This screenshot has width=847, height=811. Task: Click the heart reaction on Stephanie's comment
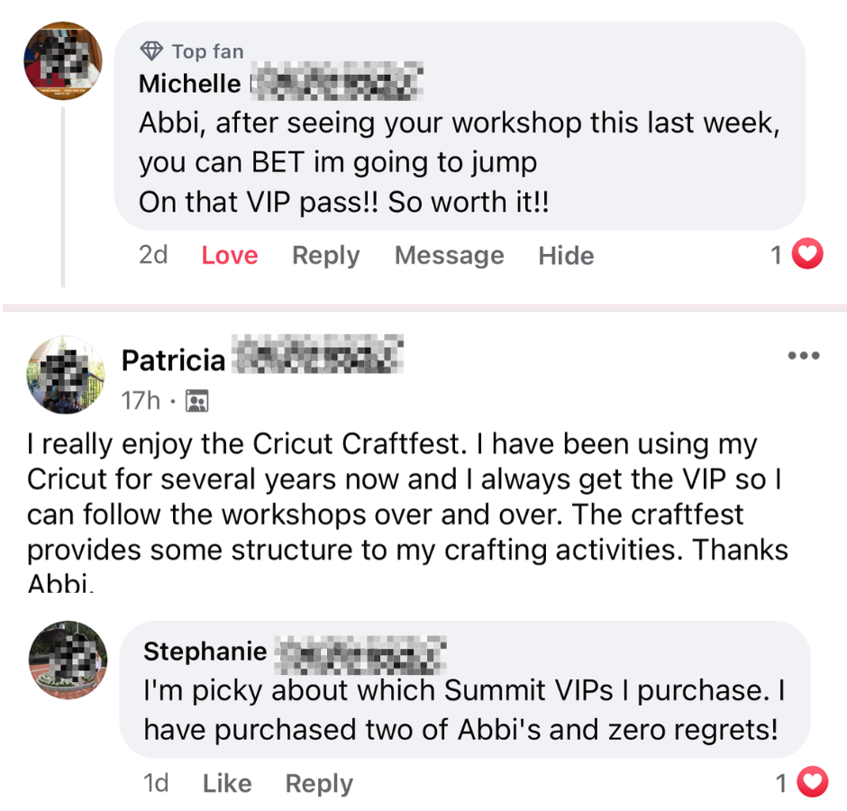(814, 782)
